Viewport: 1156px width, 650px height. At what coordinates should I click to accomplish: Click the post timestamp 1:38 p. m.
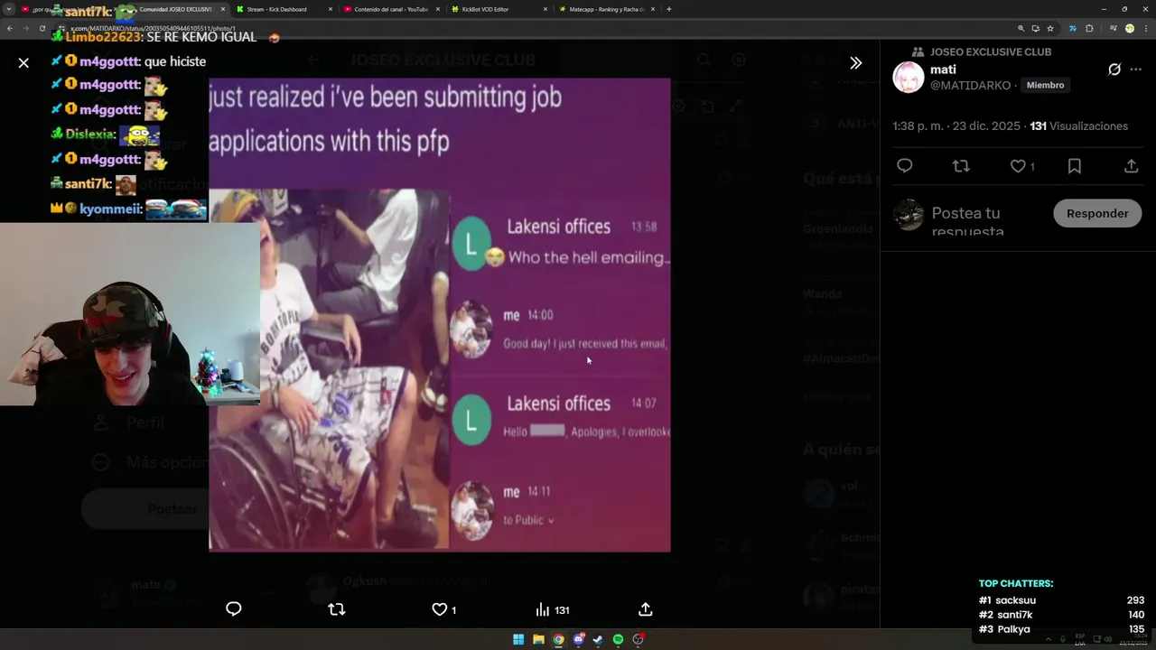pyautogui.click(x=956, y=126)
